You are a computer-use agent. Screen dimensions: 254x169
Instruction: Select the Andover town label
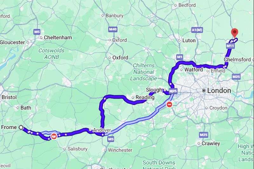(x=102, y=130)
